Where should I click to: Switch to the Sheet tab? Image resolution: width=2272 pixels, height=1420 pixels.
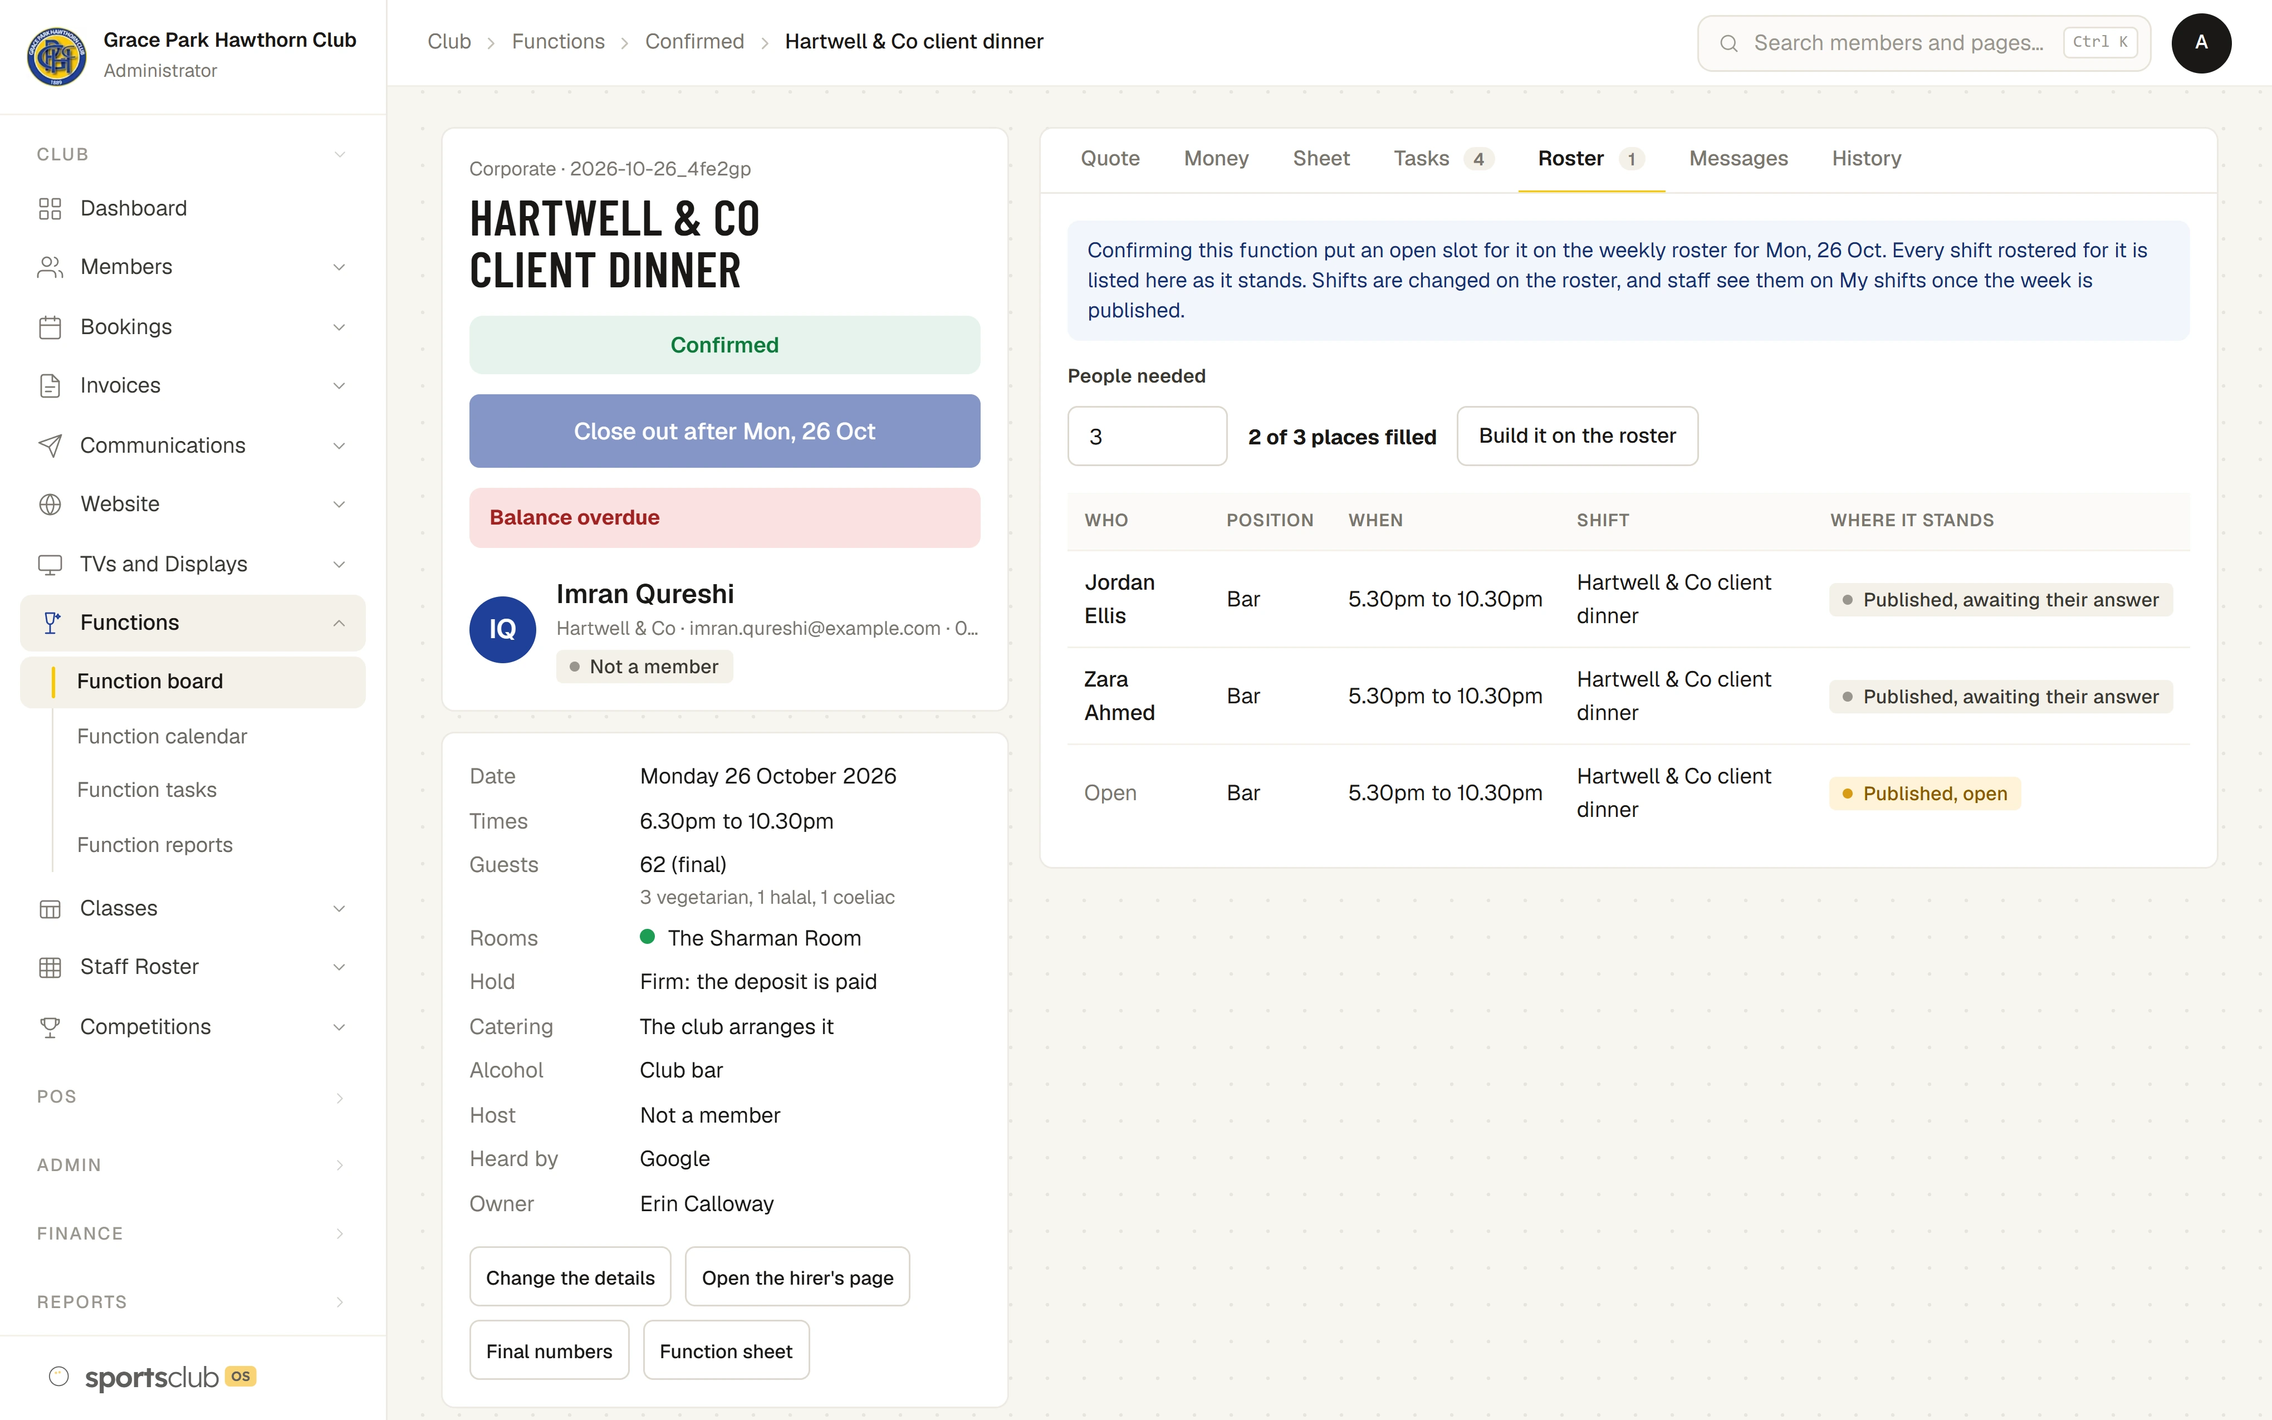(1321, 159)
